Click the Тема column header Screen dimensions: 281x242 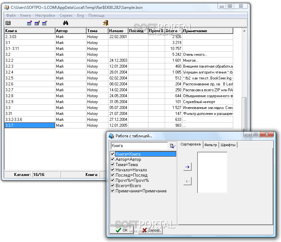97,31
